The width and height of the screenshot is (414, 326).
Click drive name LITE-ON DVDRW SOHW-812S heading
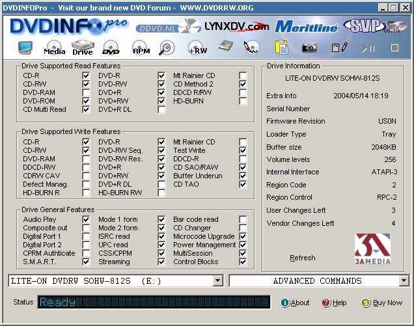point(333,78)
